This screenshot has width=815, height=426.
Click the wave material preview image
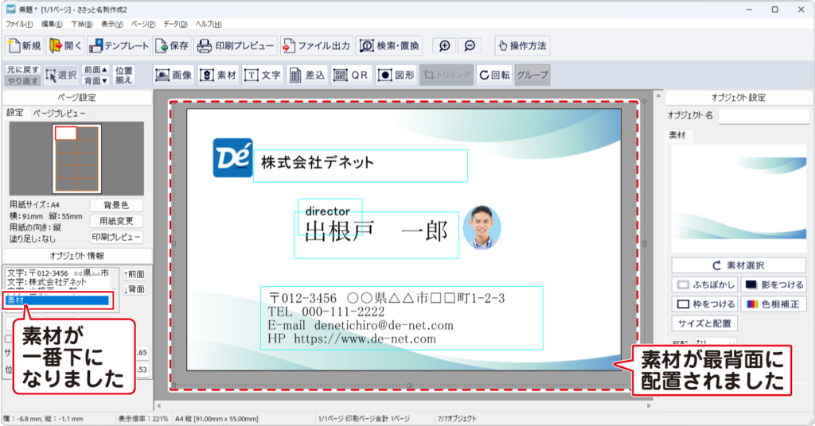point(739,199)
